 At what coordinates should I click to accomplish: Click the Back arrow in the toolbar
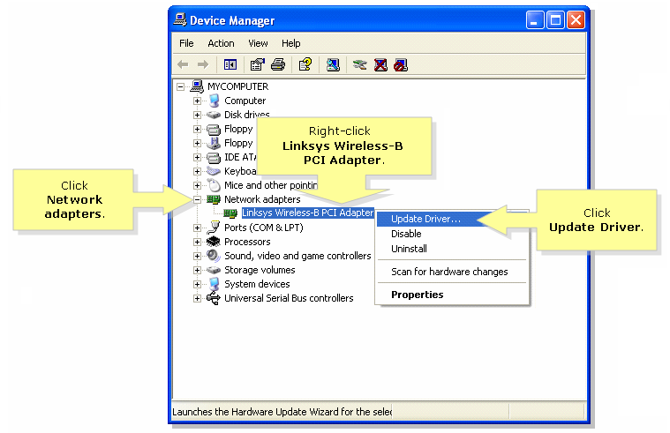click(183, 65)
